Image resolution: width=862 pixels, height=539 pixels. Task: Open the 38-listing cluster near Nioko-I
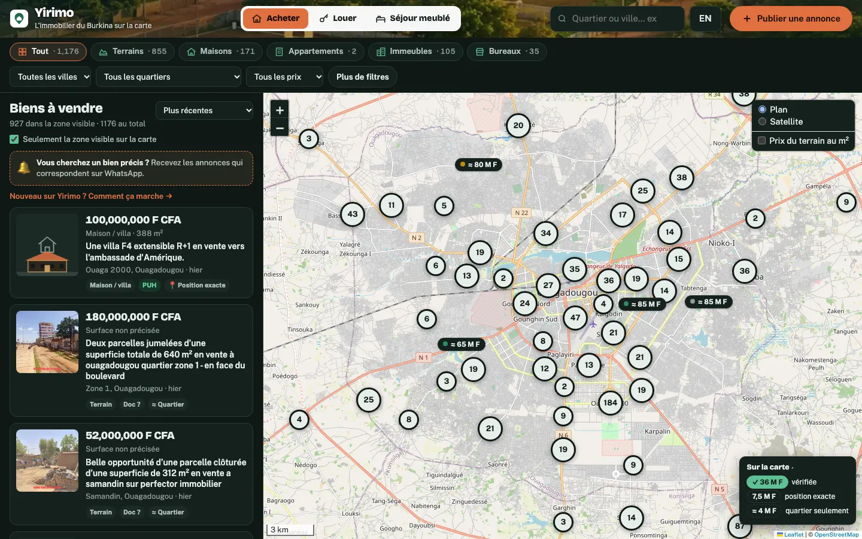682,177
